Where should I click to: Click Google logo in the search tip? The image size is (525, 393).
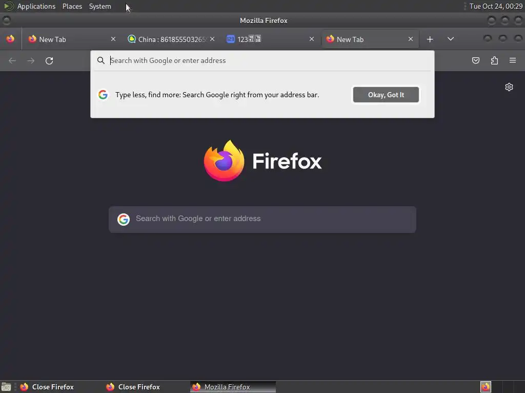coord(103,95)
